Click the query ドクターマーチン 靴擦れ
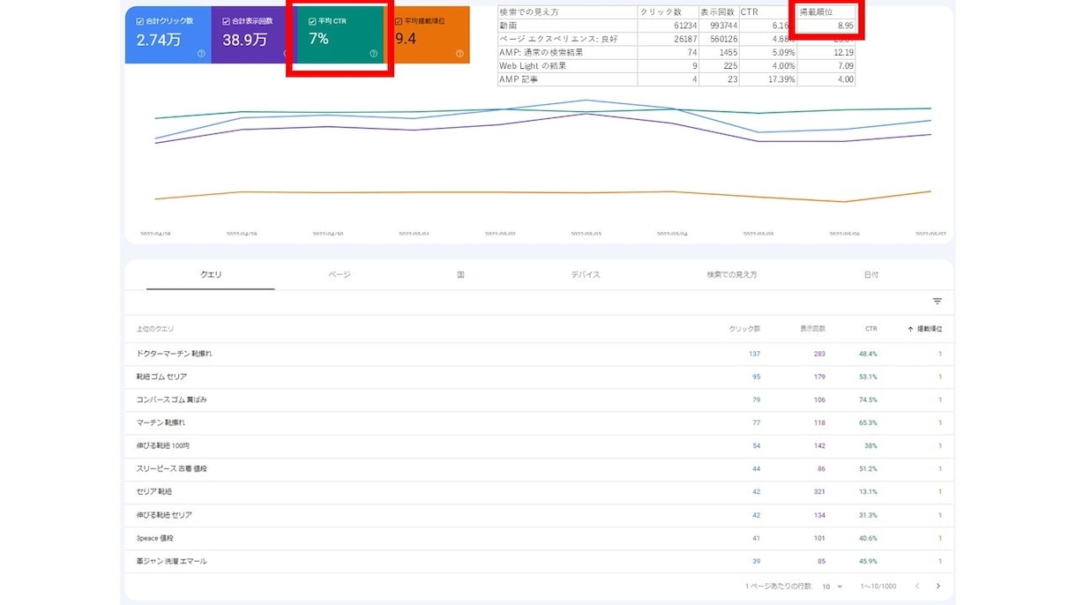This screenshot has height=605, width=1076. [x=175, y=354]
